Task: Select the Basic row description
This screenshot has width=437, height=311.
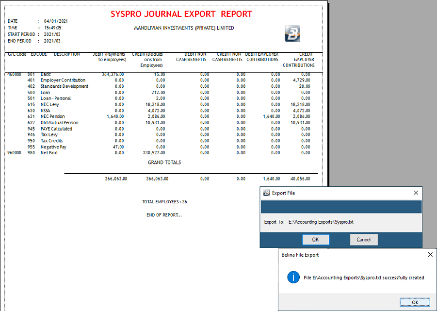Action: [46, 74]
